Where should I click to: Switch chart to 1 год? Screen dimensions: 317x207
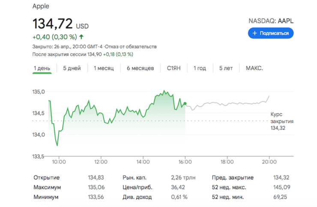[x=200, y=68]
